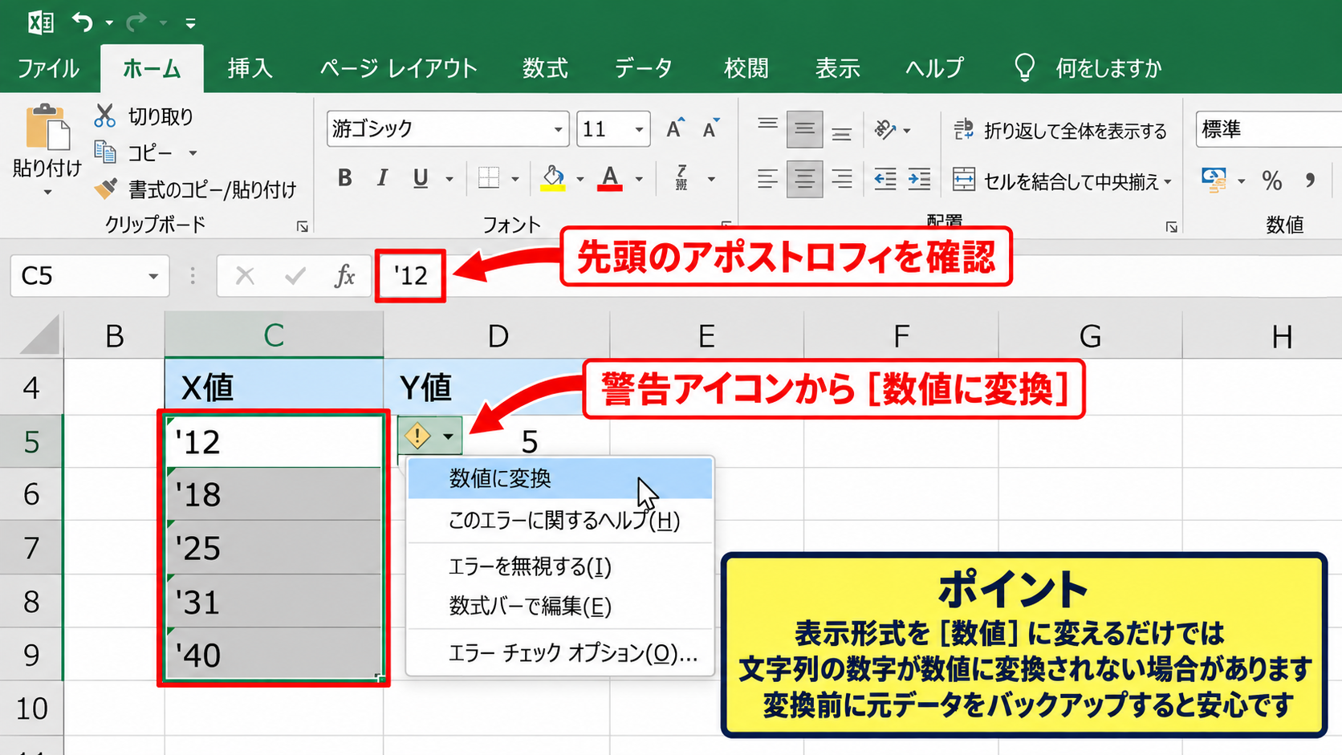Switch to the 挿入 tab
The image size is (1342, 755).
coord(250,68)
